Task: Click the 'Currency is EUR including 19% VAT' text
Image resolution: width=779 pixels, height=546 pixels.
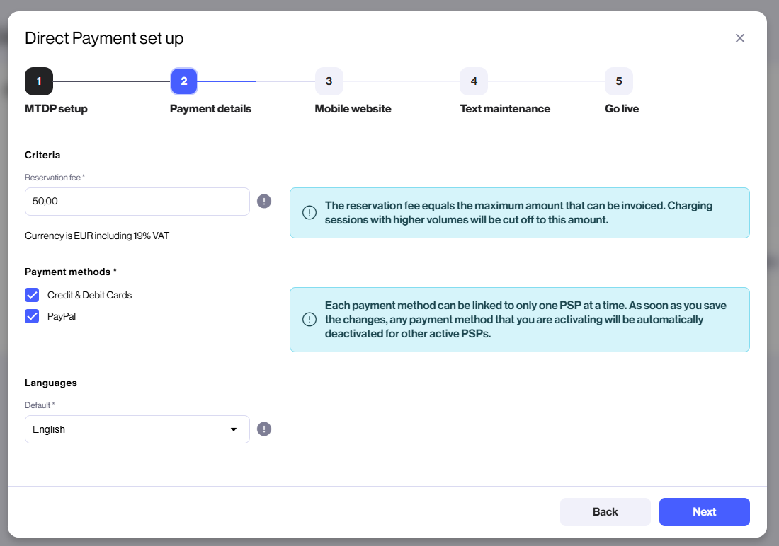Action: tap(97, 236)
